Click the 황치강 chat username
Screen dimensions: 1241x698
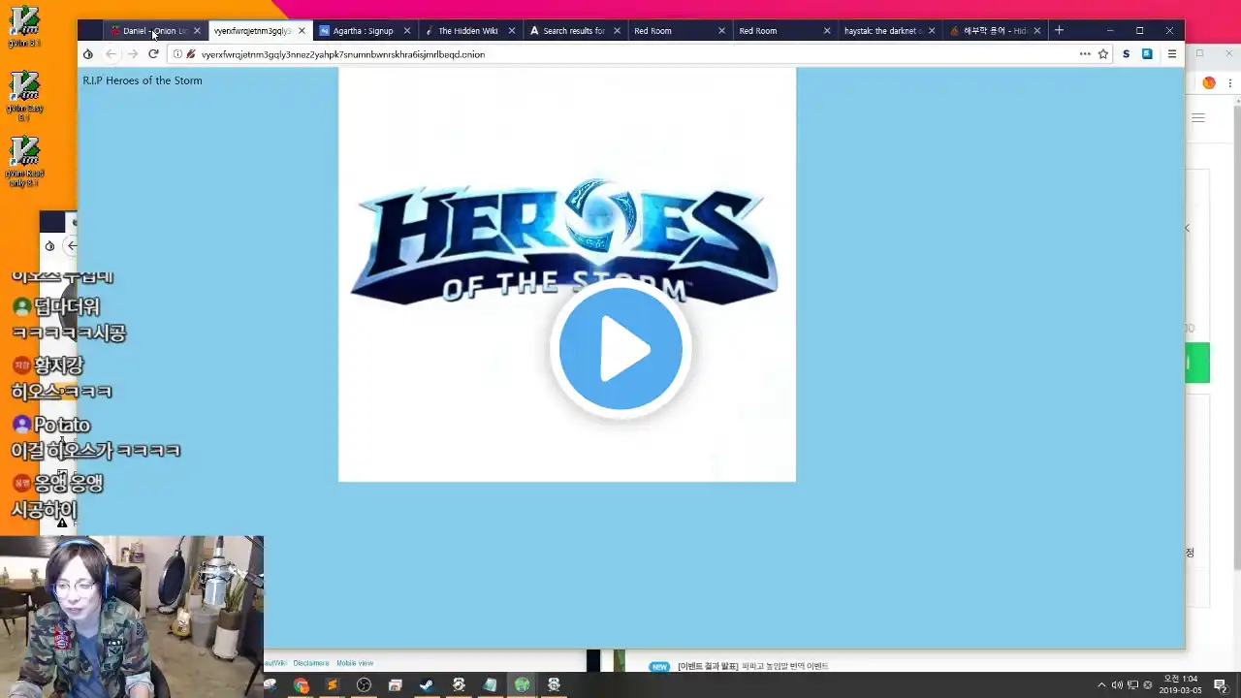59,365
